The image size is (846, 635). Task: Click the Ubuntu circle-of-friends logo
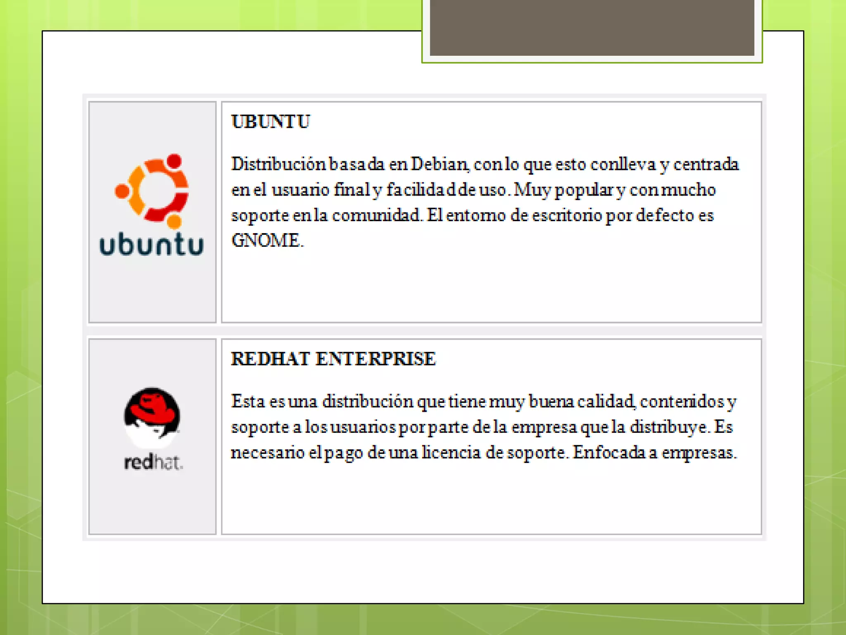152,191
